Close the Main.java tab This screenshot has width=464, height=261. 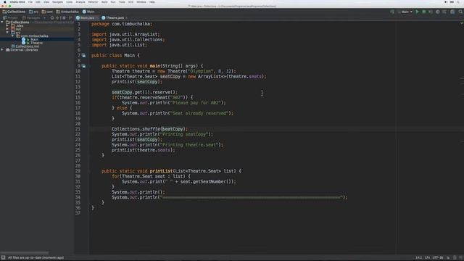pos(96,18)
